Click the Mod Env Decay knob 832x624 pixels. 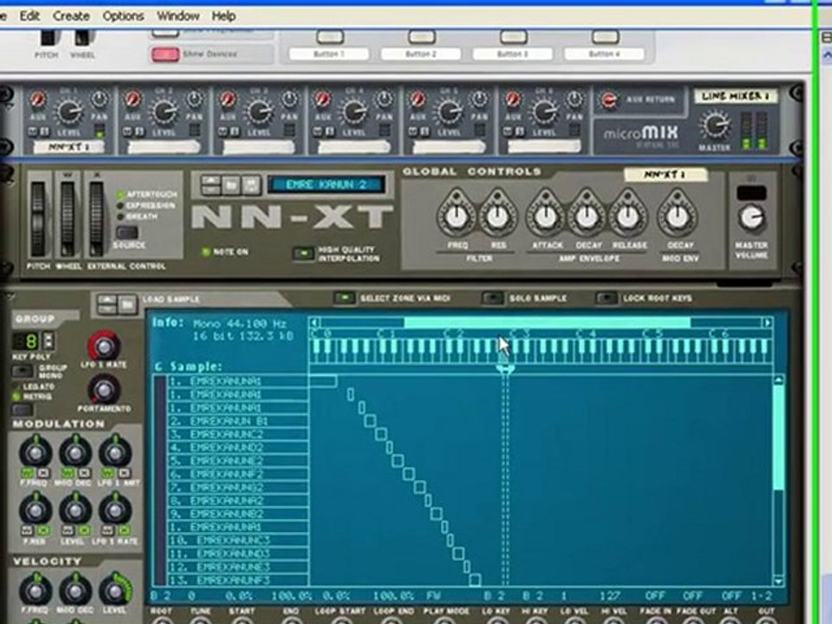tap(678, 216)
